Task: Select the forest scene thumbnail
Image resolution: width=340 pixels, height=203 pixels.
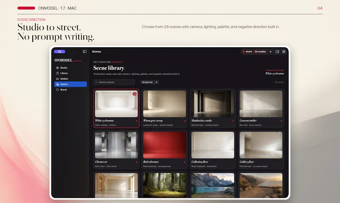Action: (164, 185)
